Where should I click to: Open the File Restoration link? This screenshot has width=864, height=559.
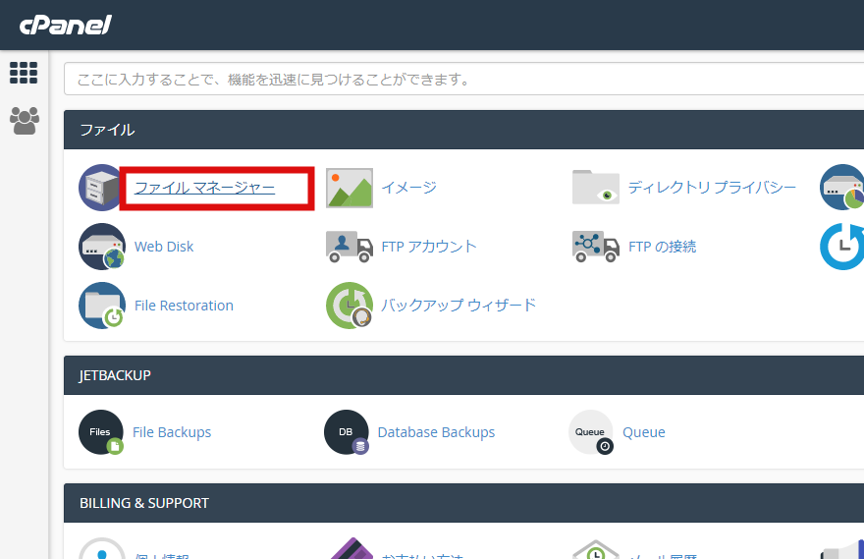coord(184,306)
